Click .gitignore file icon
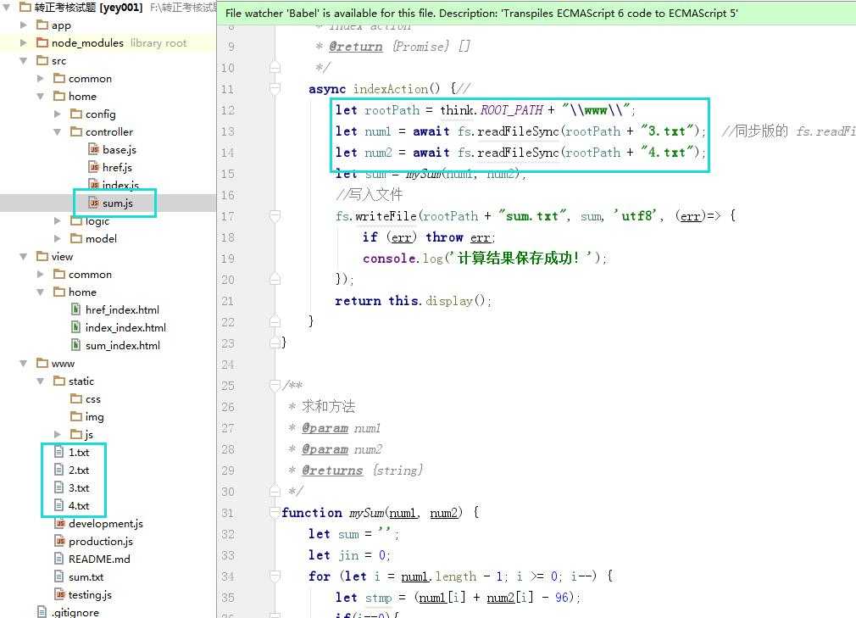 click(42, 612)
